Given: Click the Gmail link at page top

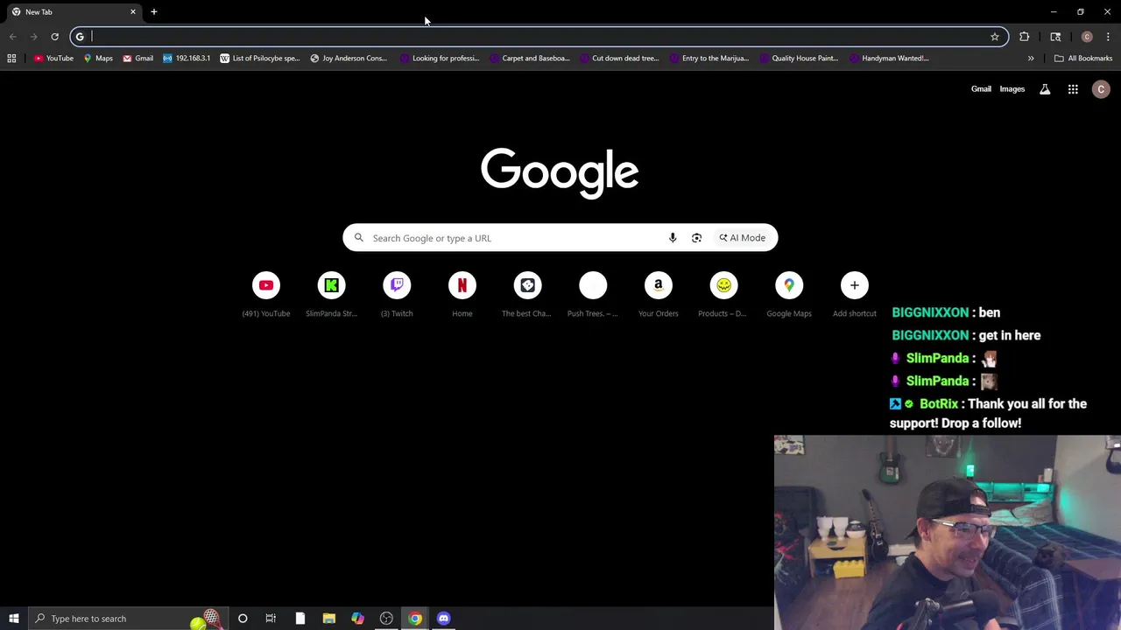Looking at the screenshot, I should [x=981, y=89].
